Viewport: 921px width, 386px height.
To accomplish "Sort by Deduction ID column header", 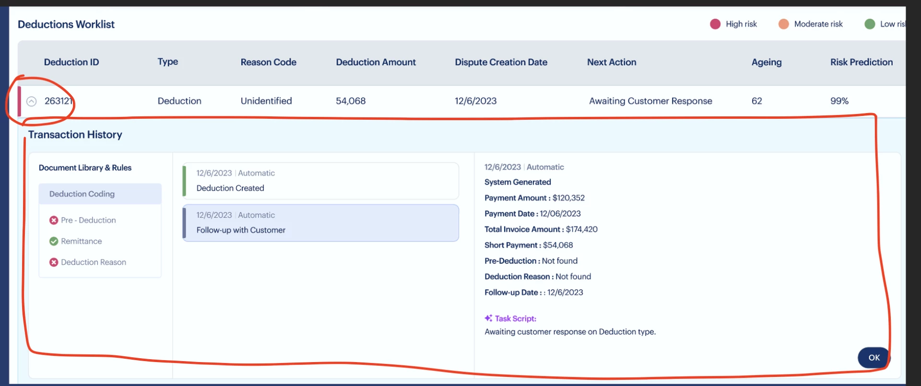I will 71,62.
